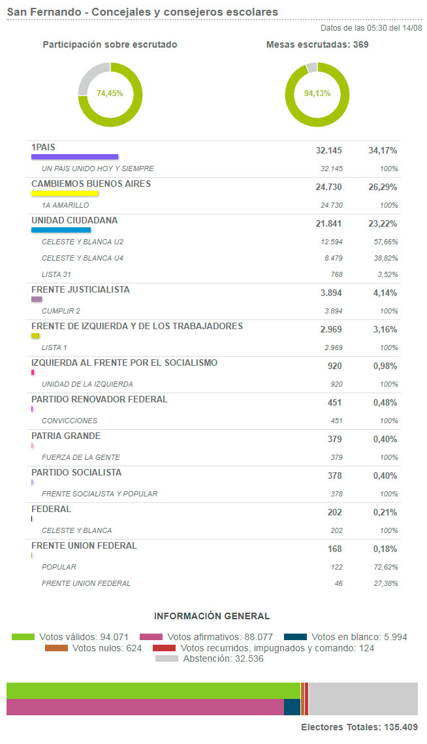Click the green Votos válidos legend swatch

pyautogui.click(x=23, y=636)
